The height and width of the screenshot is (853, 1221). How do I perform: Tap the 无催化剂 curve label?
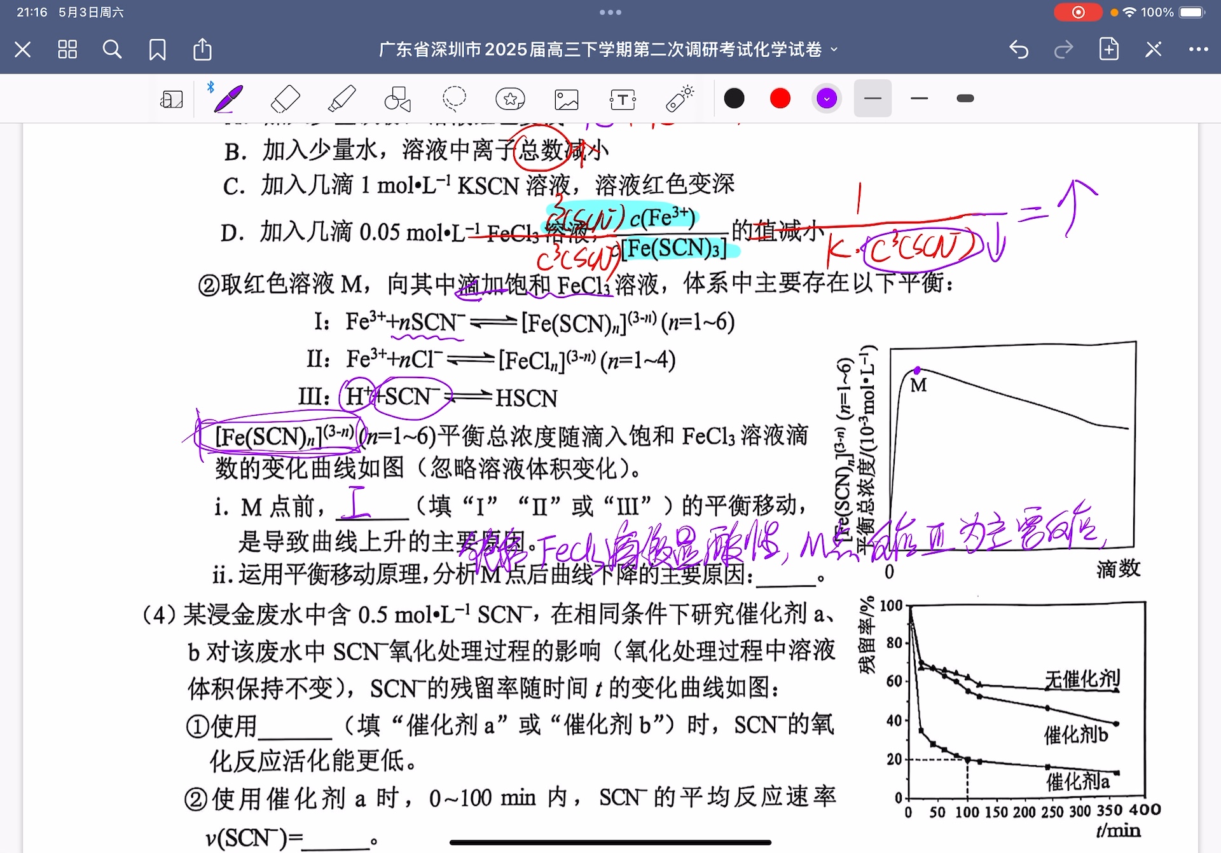pos(1082,679)
